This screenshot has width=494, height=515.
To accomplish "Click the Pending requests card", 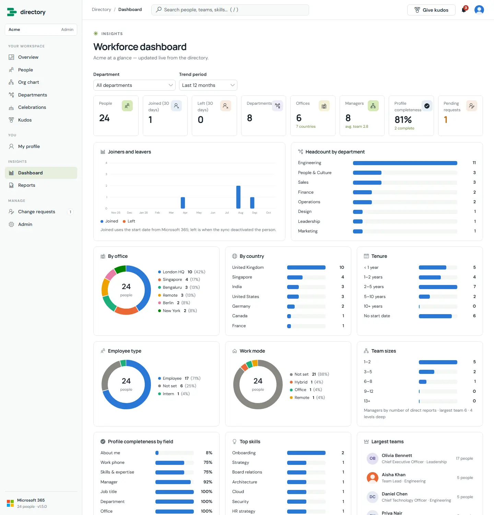I will tap(460, 116).
